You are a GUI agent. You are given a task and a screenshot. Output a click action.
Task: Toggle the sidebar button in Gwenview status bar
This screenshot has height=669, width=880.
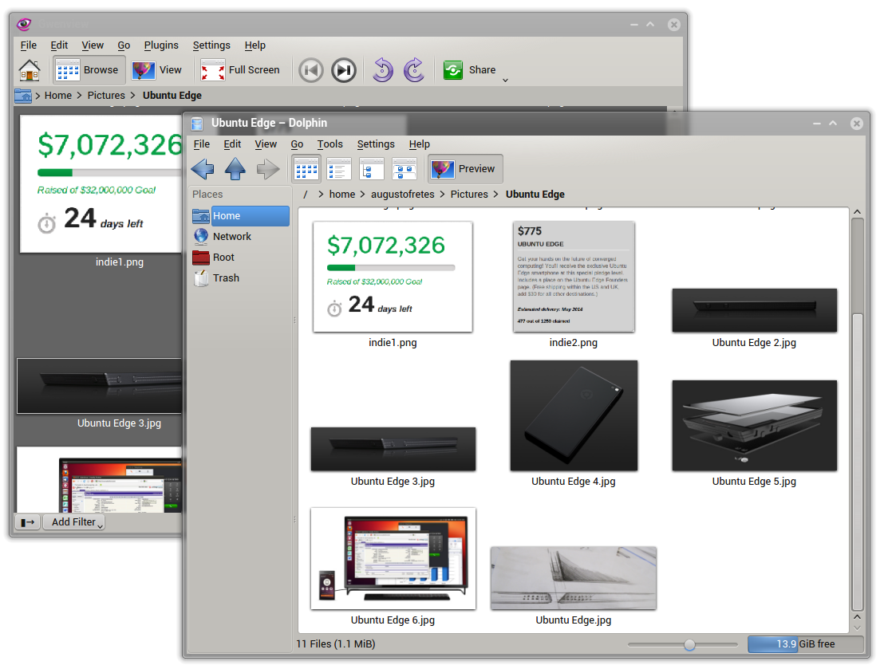point(27,522)
